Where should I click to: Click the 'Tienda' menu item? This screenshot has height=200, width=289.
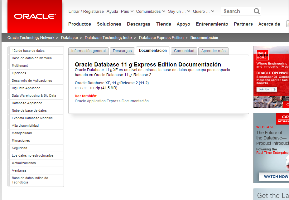[163, 24]
